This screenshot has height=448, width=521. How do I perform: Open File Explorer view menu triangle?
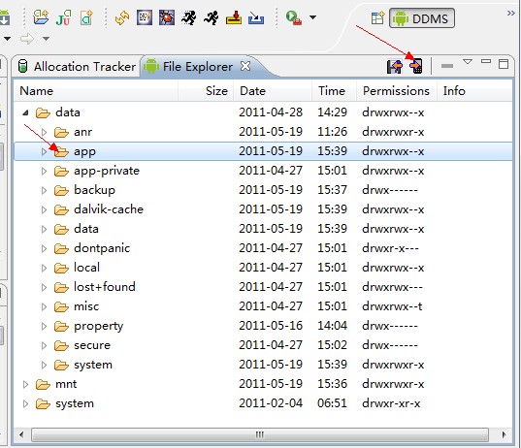pyautogui.click(x=468, y=62)
